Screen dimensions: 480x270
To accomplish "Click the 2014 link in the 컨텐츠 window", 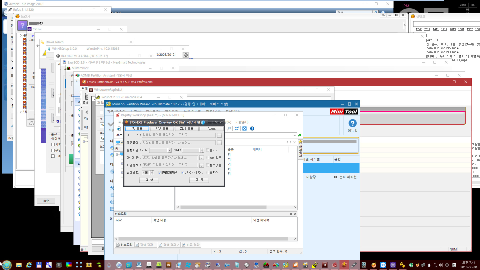I will [427, 29].
